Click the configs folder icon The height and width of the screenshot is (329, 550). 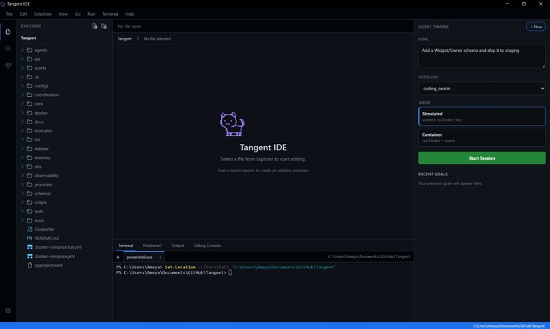(29, 85)
